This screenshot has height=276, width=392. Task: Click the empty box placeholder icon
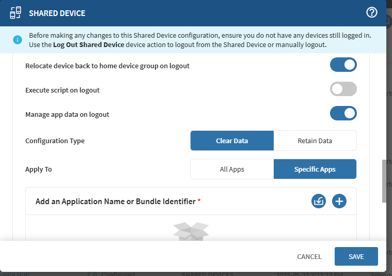(191, 232)
